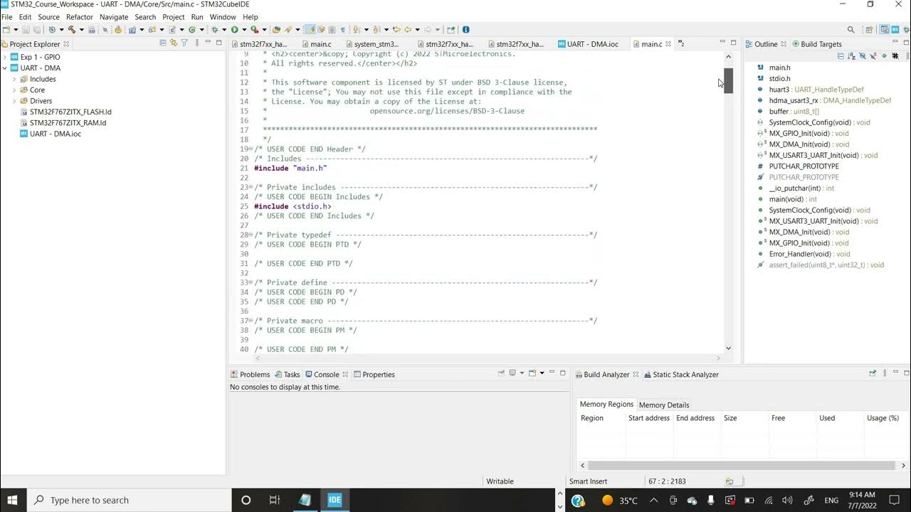Click the Search magnifier icon at top right
The image size is (911, 512).
(851, 30)
